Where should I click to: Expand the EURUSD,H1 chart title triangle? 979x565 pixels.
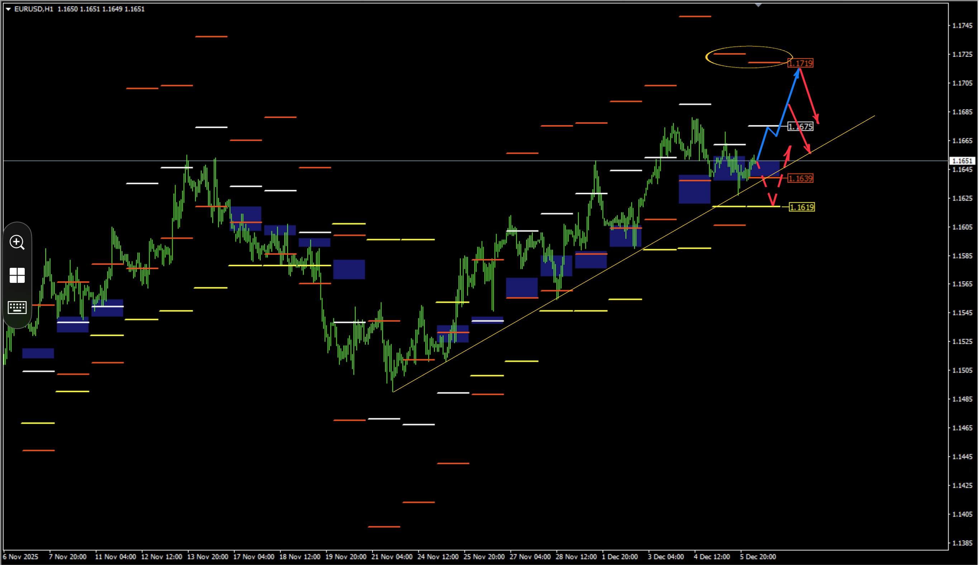pyautogui.click(x=8, y=9)
